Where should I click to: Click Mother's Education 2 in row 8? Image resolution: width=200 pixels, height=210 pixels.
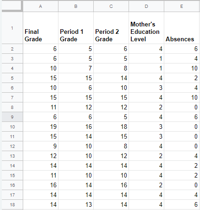tap(146, 107)
